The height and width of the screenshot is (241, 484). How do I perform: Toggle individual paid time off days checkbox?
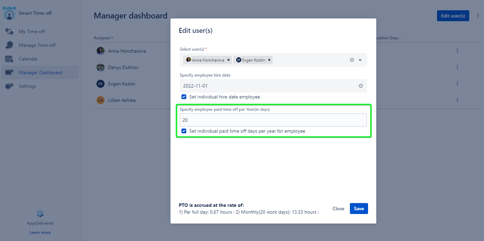(x=184, y=131)
